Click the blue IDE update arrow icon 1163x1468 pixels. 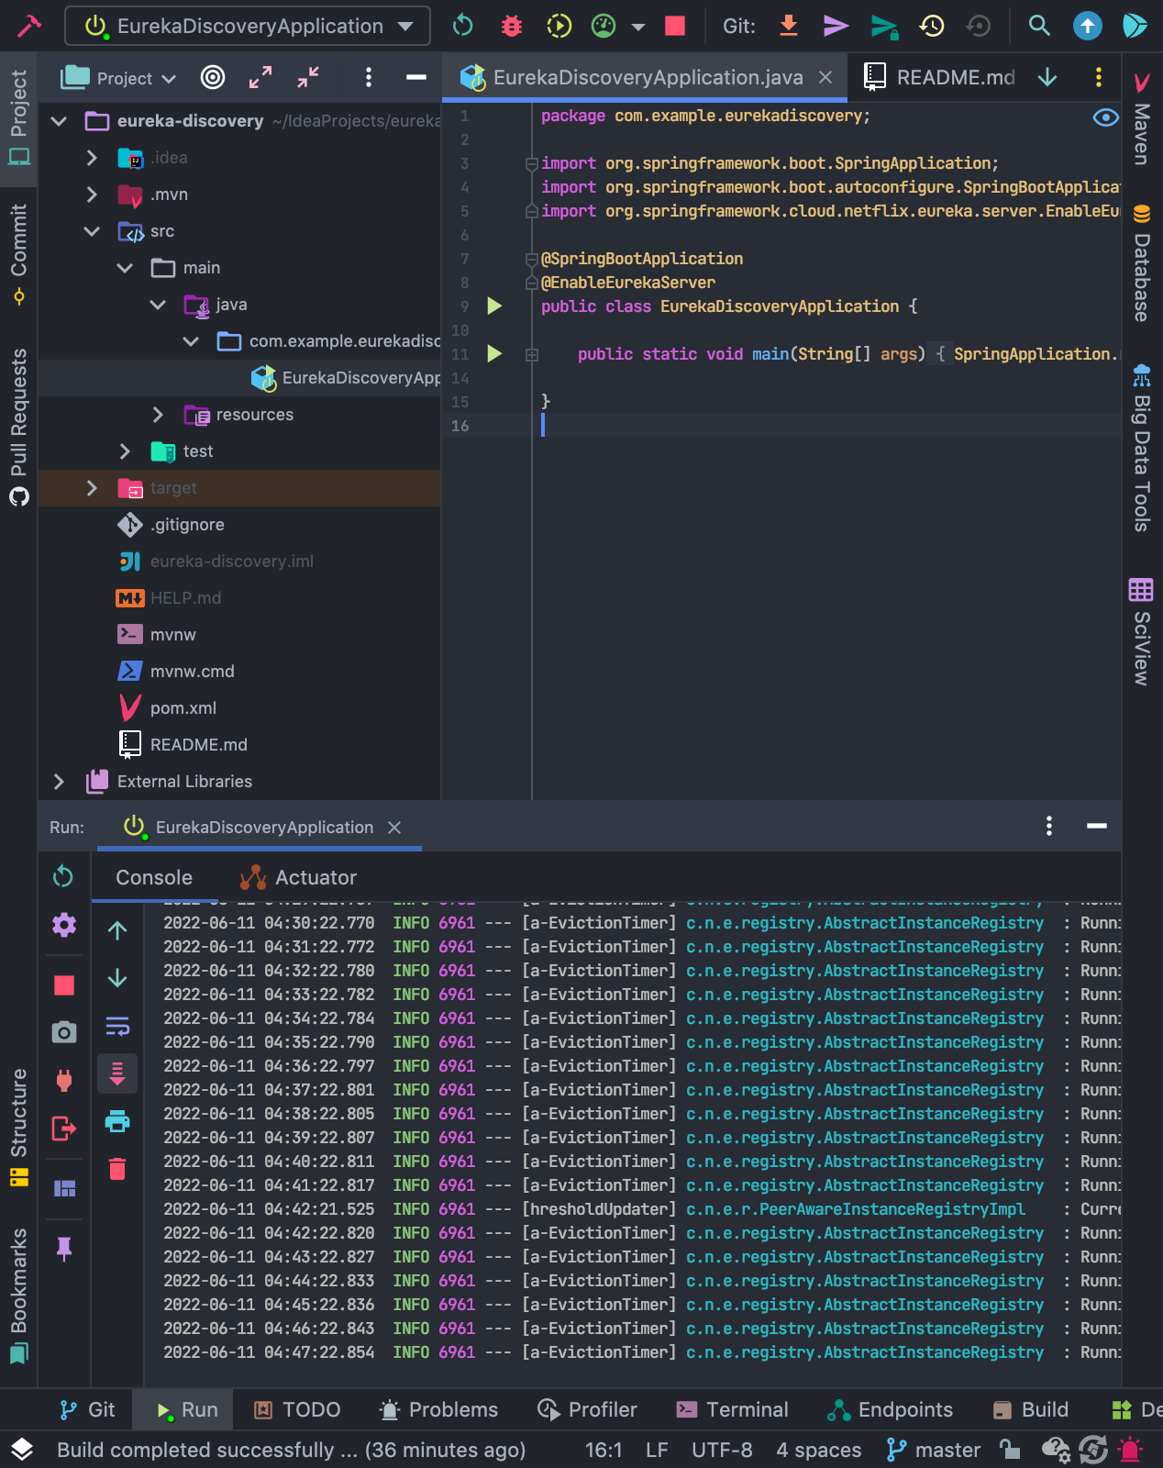click(x=1088, y=26)
